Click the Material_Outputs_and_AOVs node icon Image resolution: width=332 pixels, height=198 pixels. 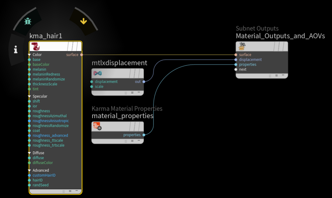[x=242, y=46]
